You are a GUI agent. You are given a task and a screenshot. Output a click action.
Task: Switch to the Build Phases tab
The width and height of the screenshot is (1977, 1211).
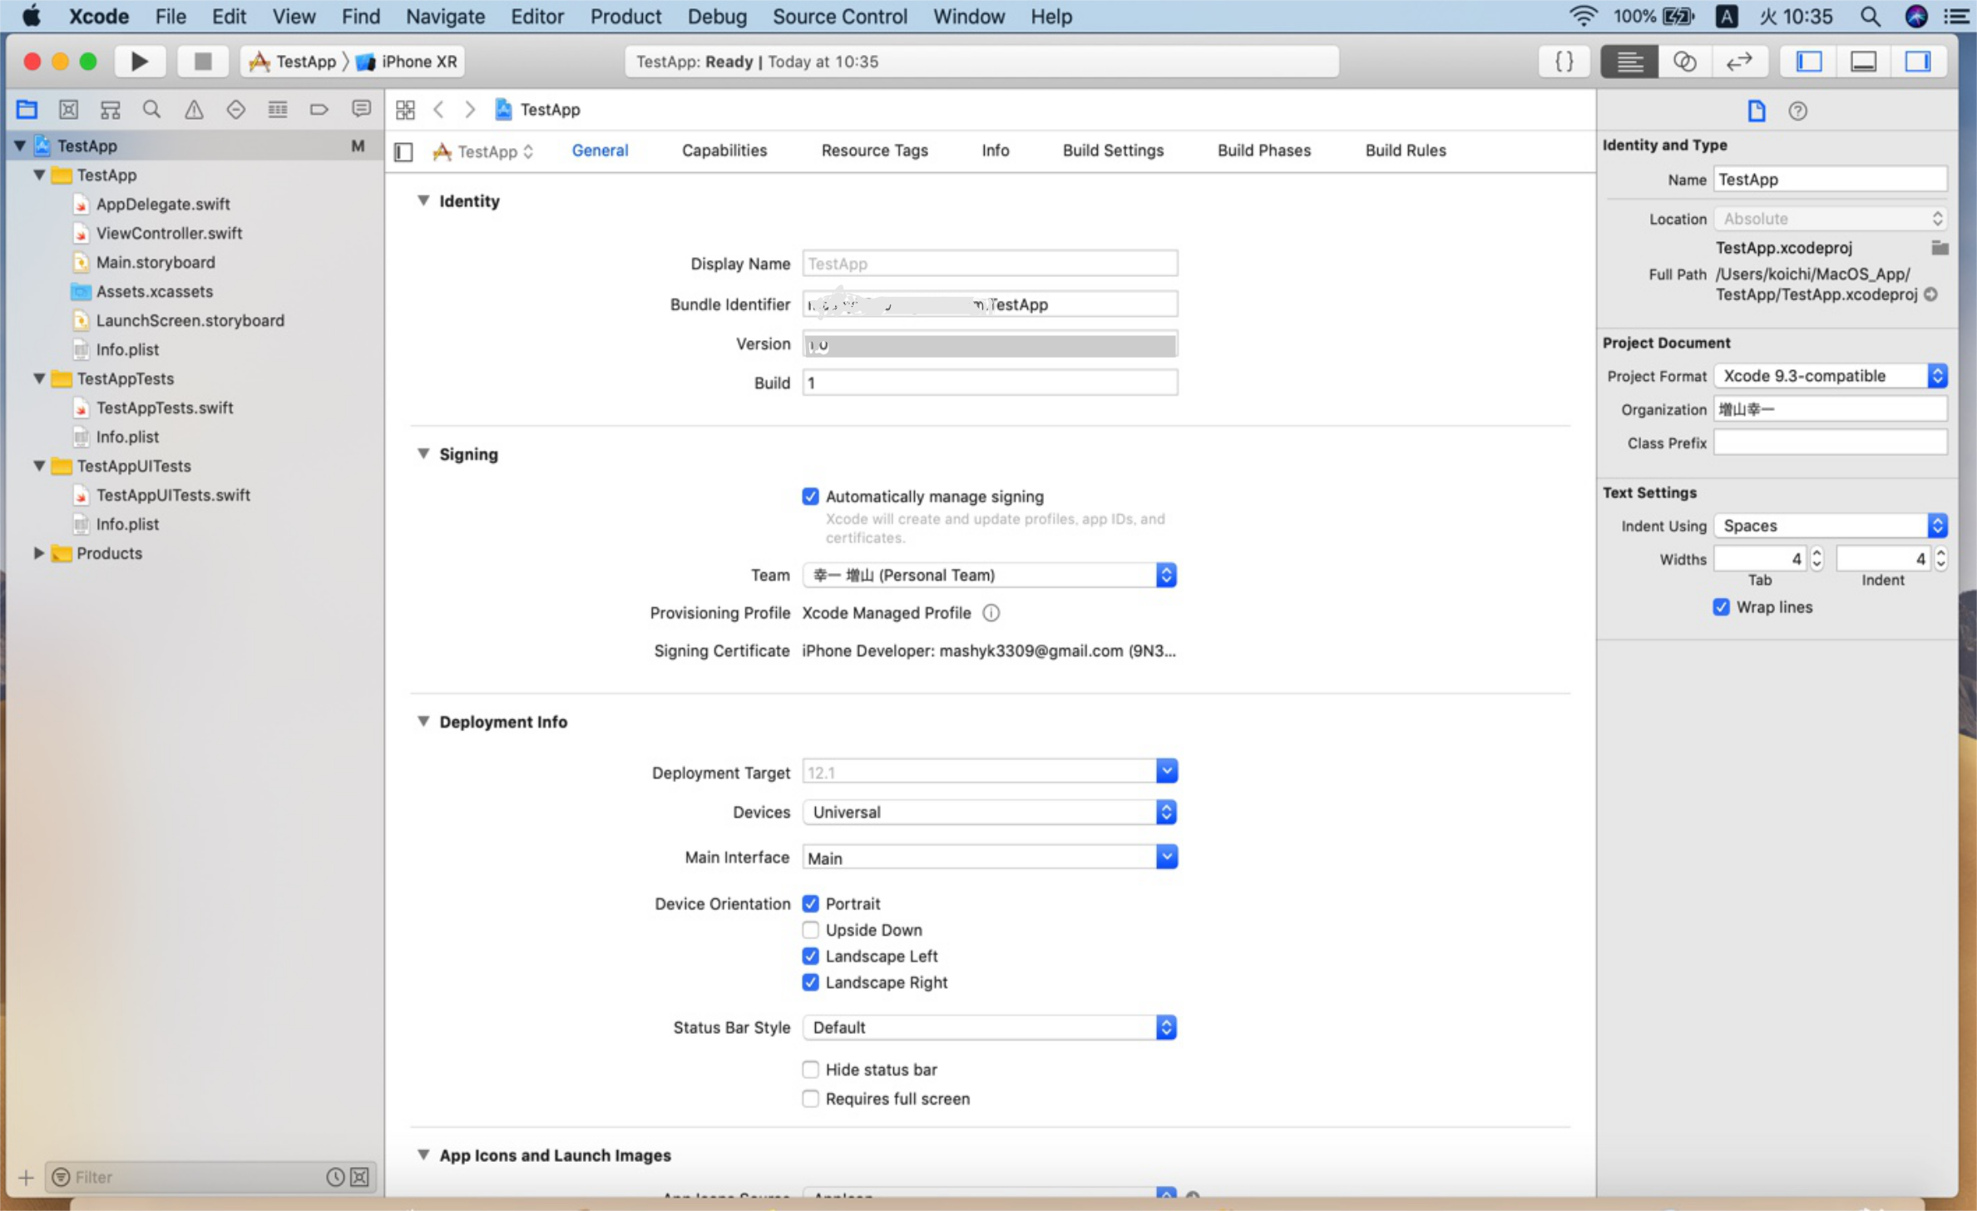(1263, 151)
